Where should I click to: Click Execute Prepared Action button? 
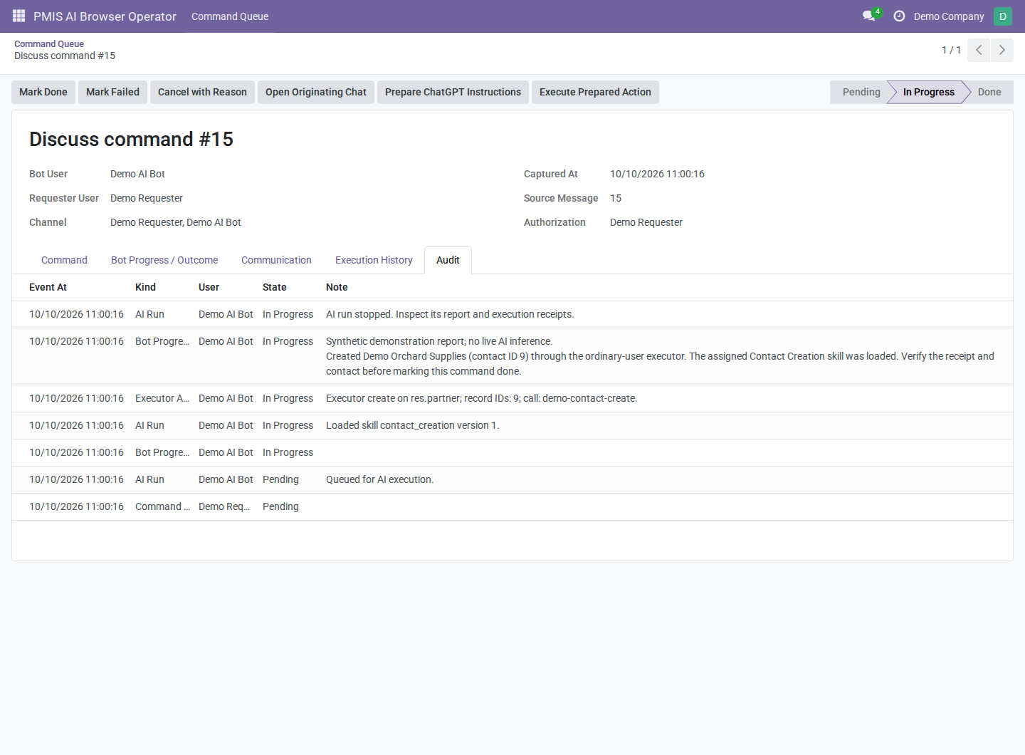[x=595, y=92]
